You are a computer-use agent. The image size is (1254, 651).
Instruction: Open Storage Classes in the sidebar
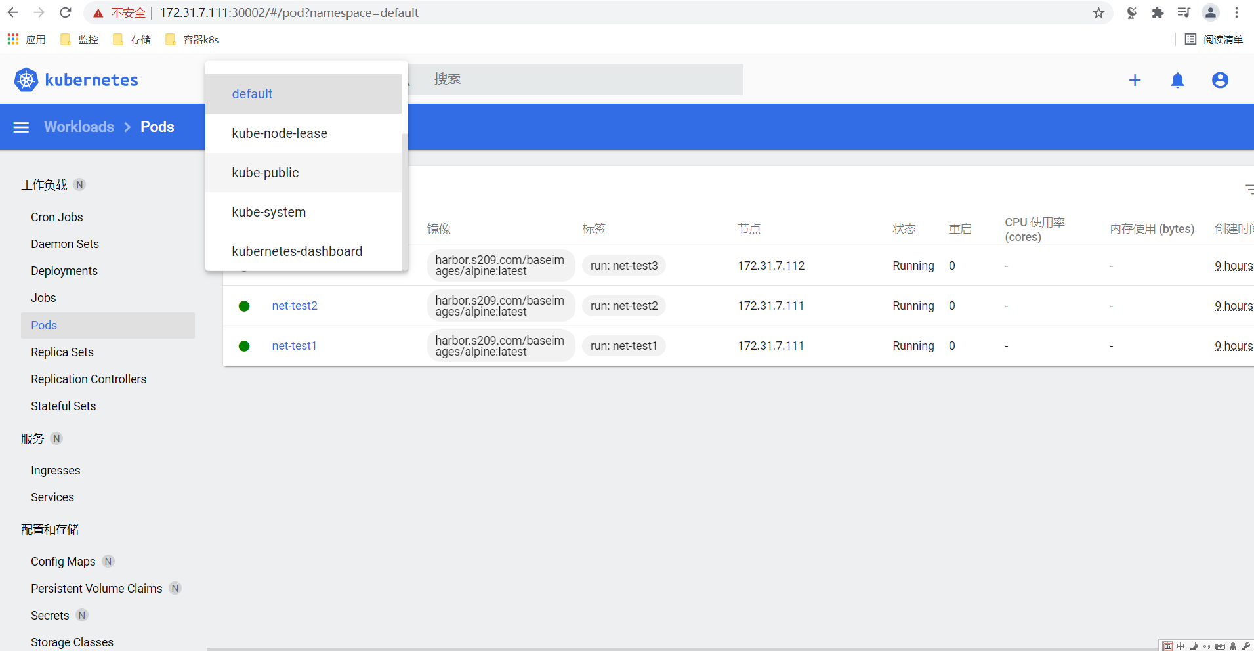pos(72,642)
